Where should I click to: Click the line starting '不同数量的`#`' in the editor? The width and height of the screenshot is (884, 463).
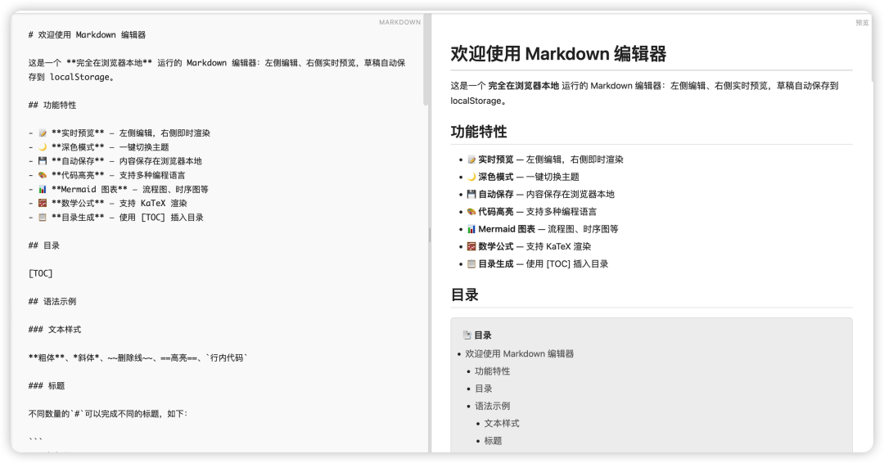108,414
